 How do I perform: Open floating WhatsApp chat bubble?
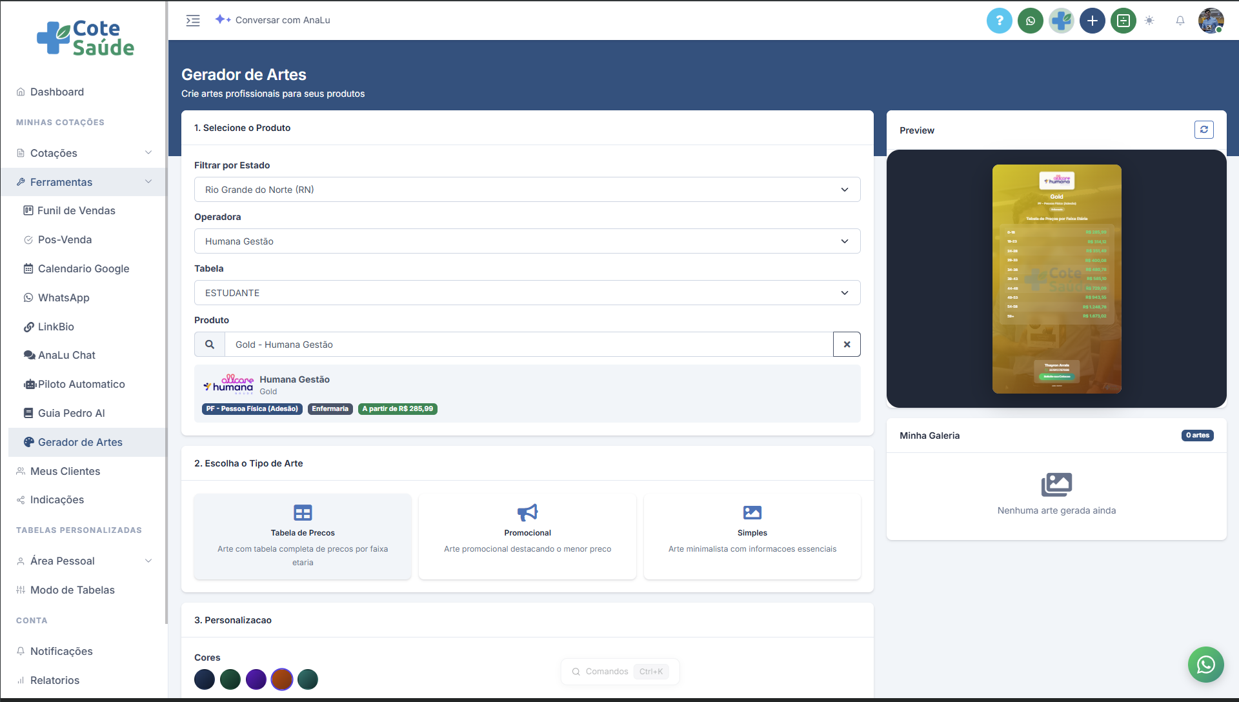point(1205,664)
